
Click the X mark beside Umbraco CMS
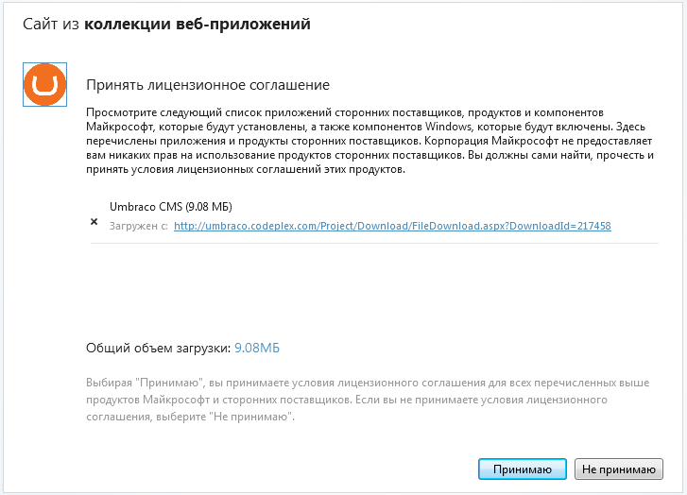(x=94, y=222)
